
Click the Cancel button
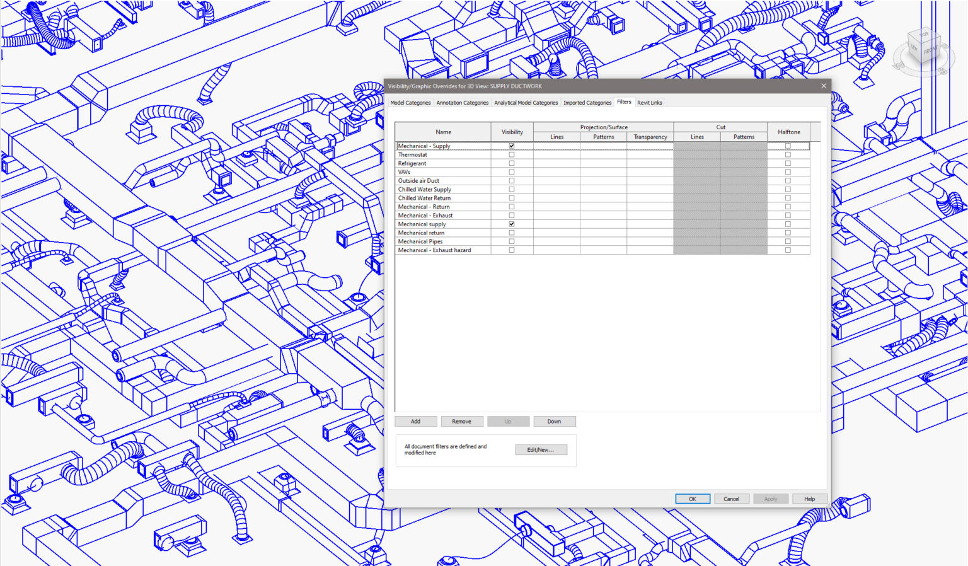732,499
